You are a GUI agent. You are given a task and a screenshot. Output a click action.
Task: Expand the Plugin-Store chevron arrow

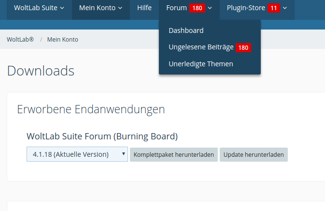pyautogui.click(x=285, y=8)
